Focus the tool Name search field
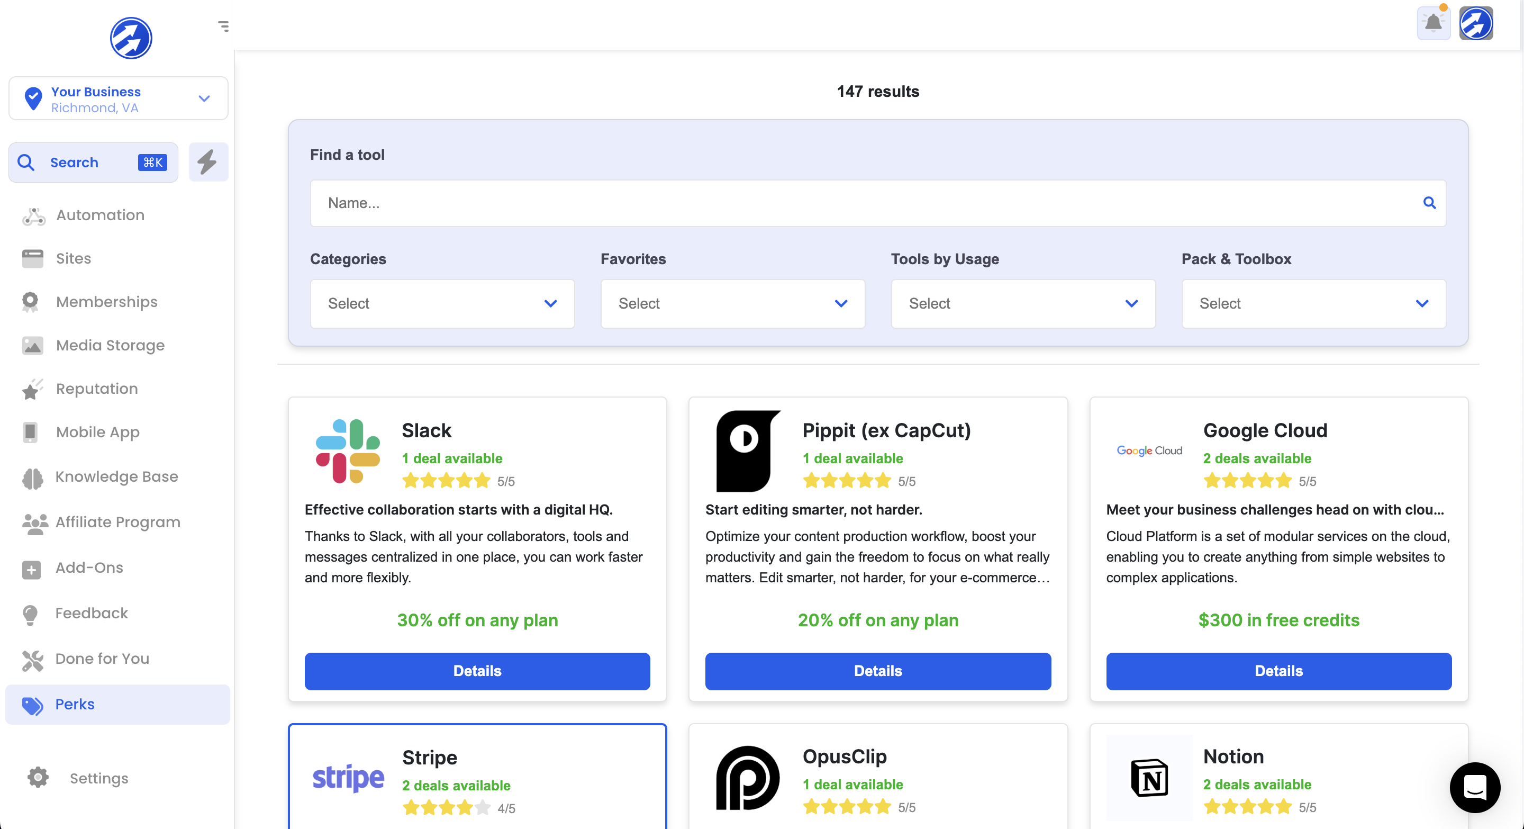Viewport: 1524px width, 829px height. (x=864, y=203)
